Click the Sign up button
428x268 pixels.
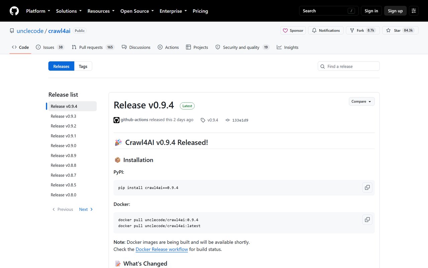pos(395,11)
